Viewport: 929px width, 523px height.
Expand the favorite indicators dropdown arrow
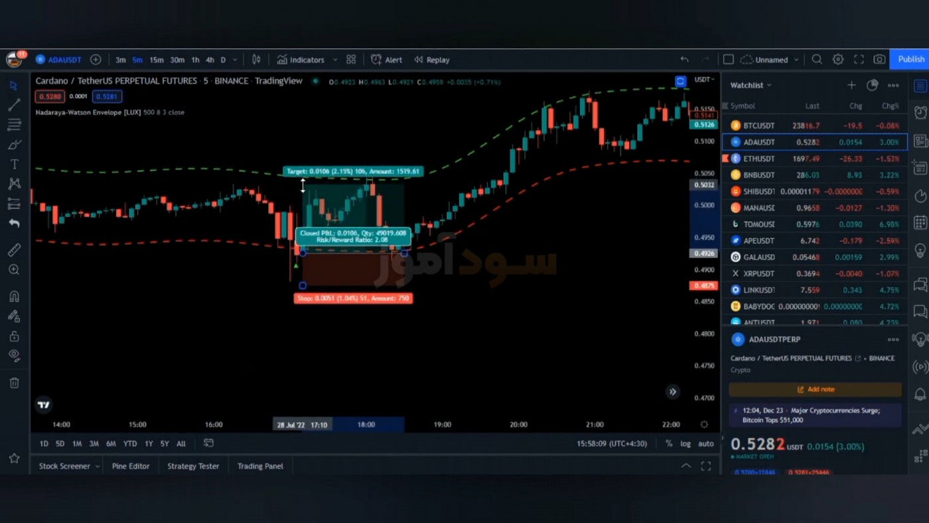tap(335, 60)
